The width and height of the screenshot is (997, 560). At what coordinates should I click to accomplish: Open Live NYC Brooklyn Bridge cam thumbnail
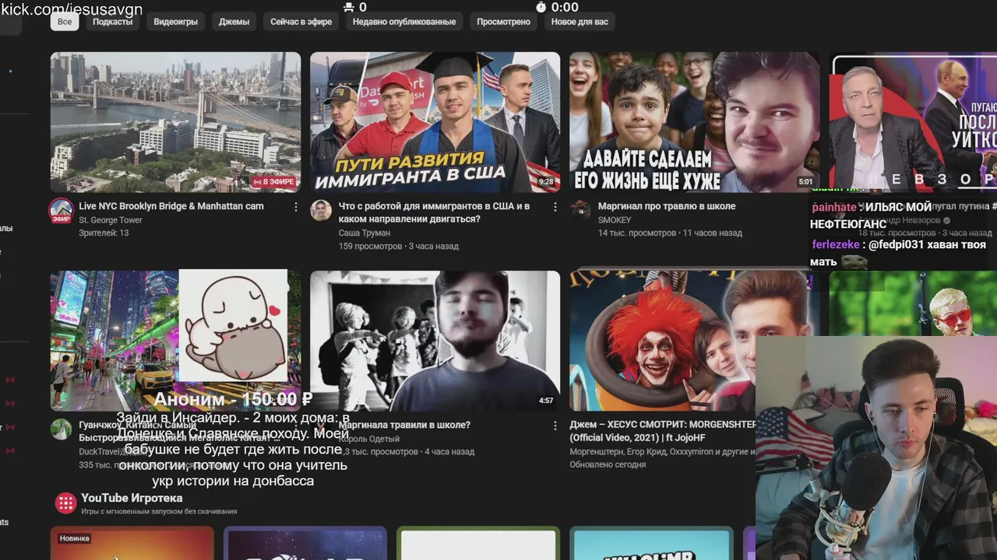coord(175,122)
